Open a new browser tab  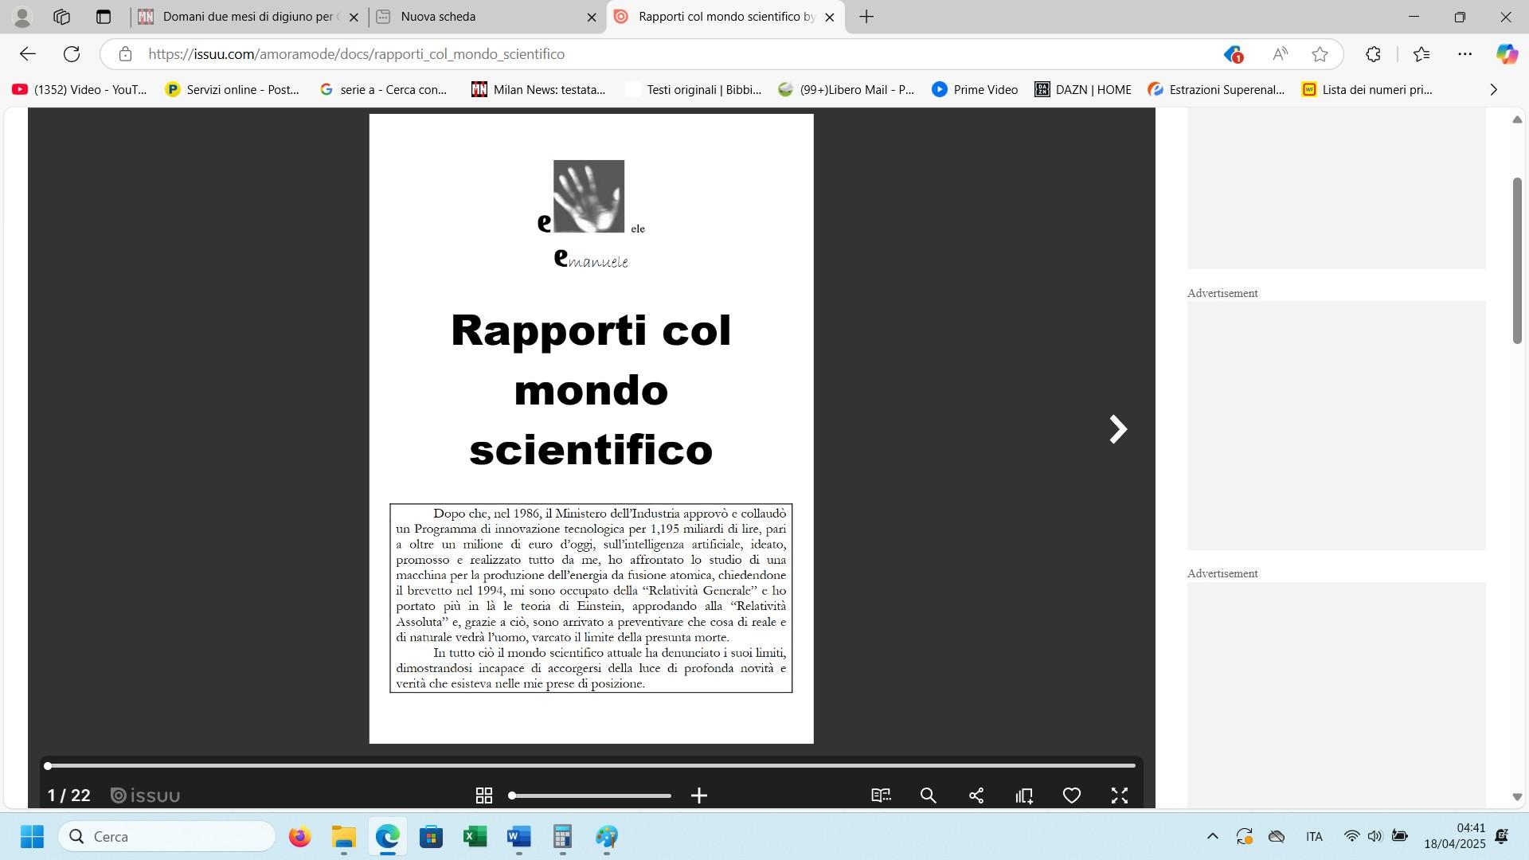[866, 17]
